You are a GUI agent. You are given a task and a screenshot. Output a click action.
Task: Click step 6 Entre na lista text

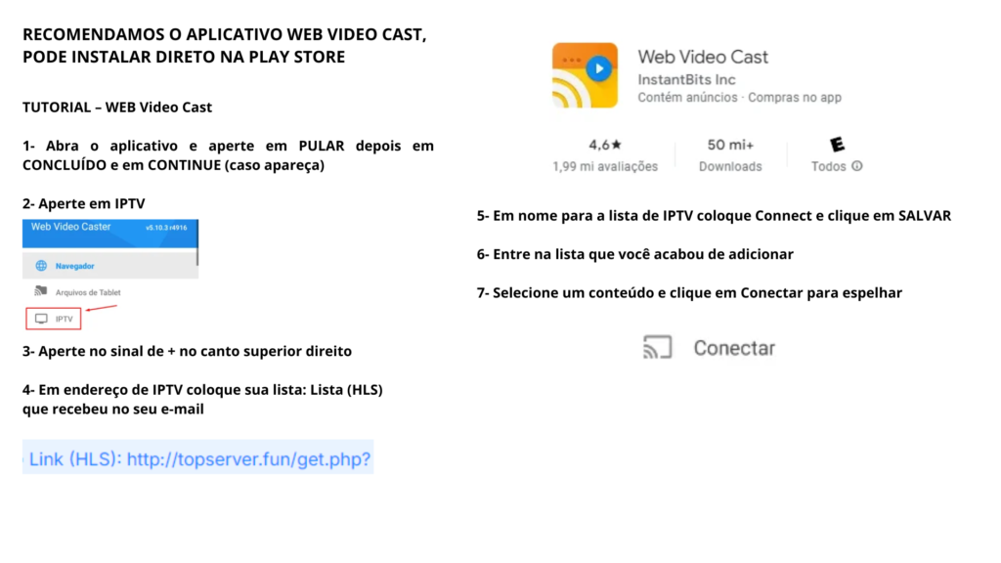coord(635,254)
